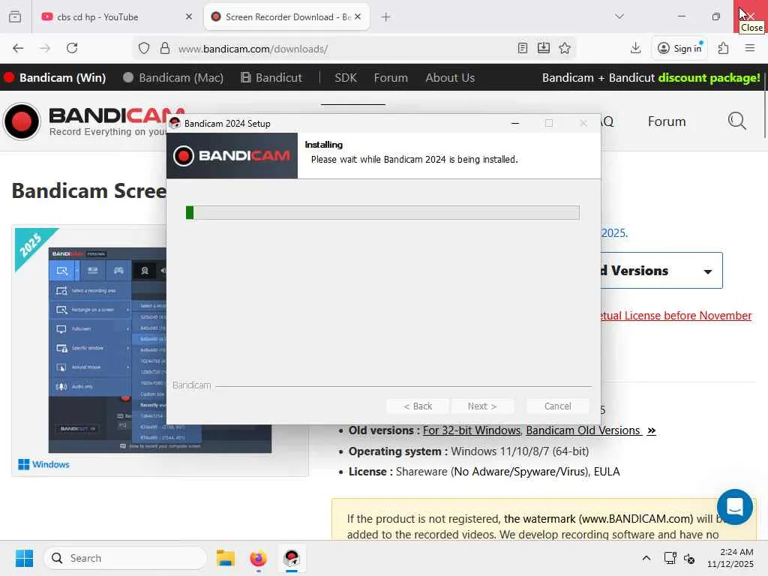768x576 pixels.
Task: Open the For 32-bit Windows link
Action: tap(472, 430)
